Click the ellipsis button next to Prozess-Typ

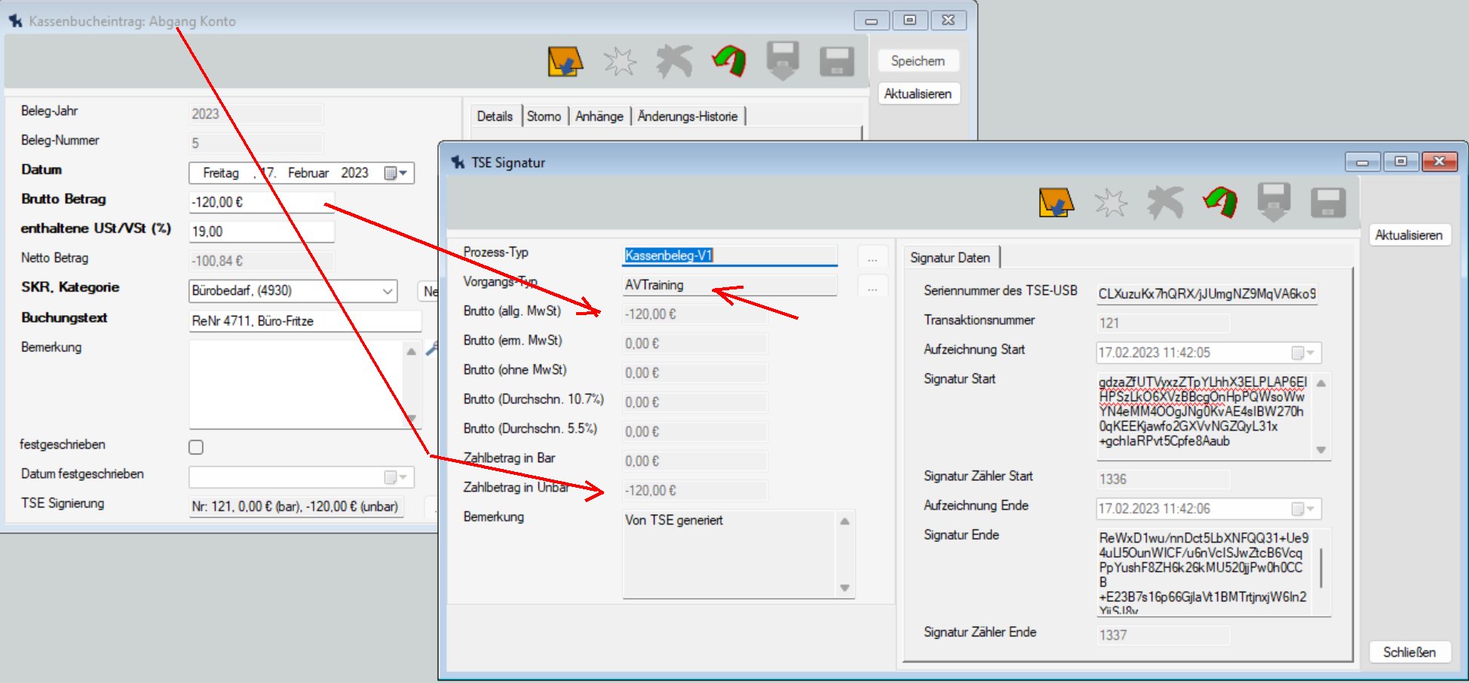(x=873, y=259)
